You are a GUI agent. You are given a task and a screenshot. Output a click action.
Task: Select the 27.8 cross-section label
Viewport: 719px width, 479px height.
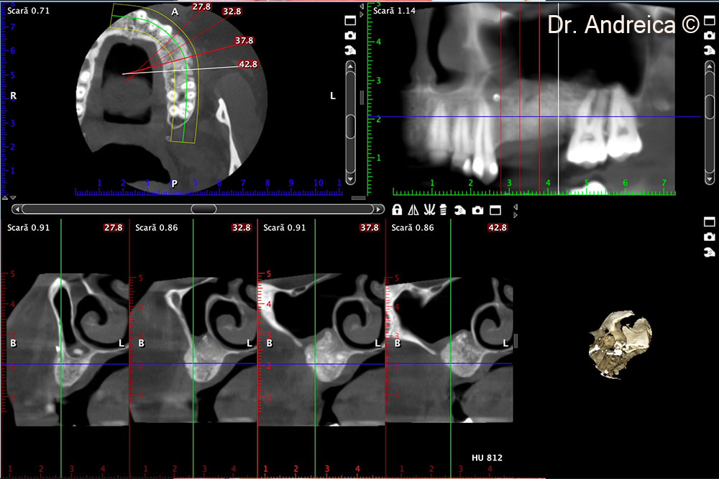click(x=113, y=227)
